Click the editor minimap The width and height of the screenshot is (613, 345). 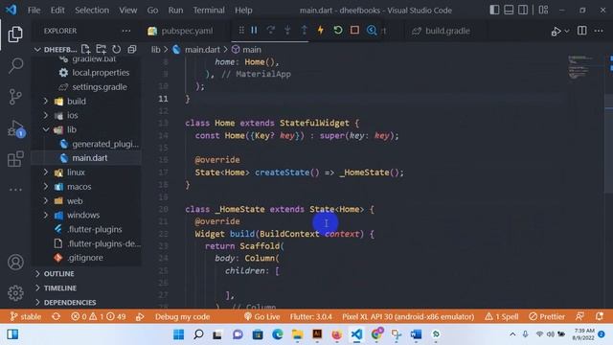[x=582, y=67]
